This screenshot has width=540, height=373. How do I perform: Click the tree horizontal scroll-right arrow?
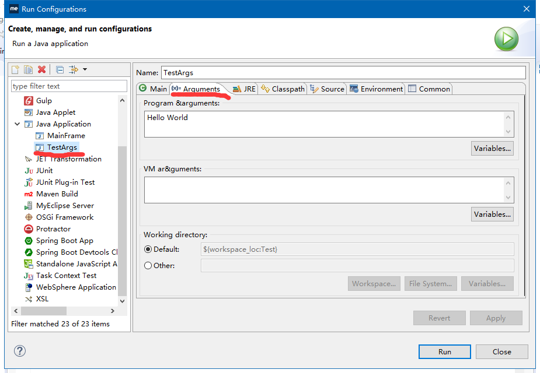pyautogui.click(x=112, y=311)
